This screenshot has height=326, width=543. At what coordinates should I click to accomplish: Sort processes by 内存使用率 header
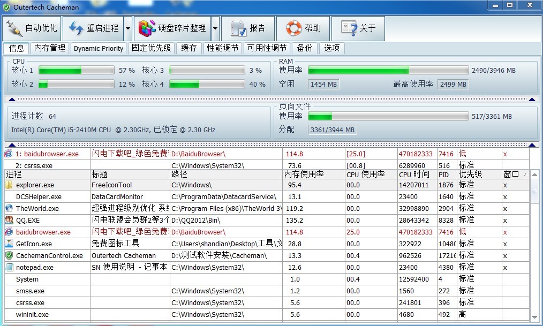(314, 175)
